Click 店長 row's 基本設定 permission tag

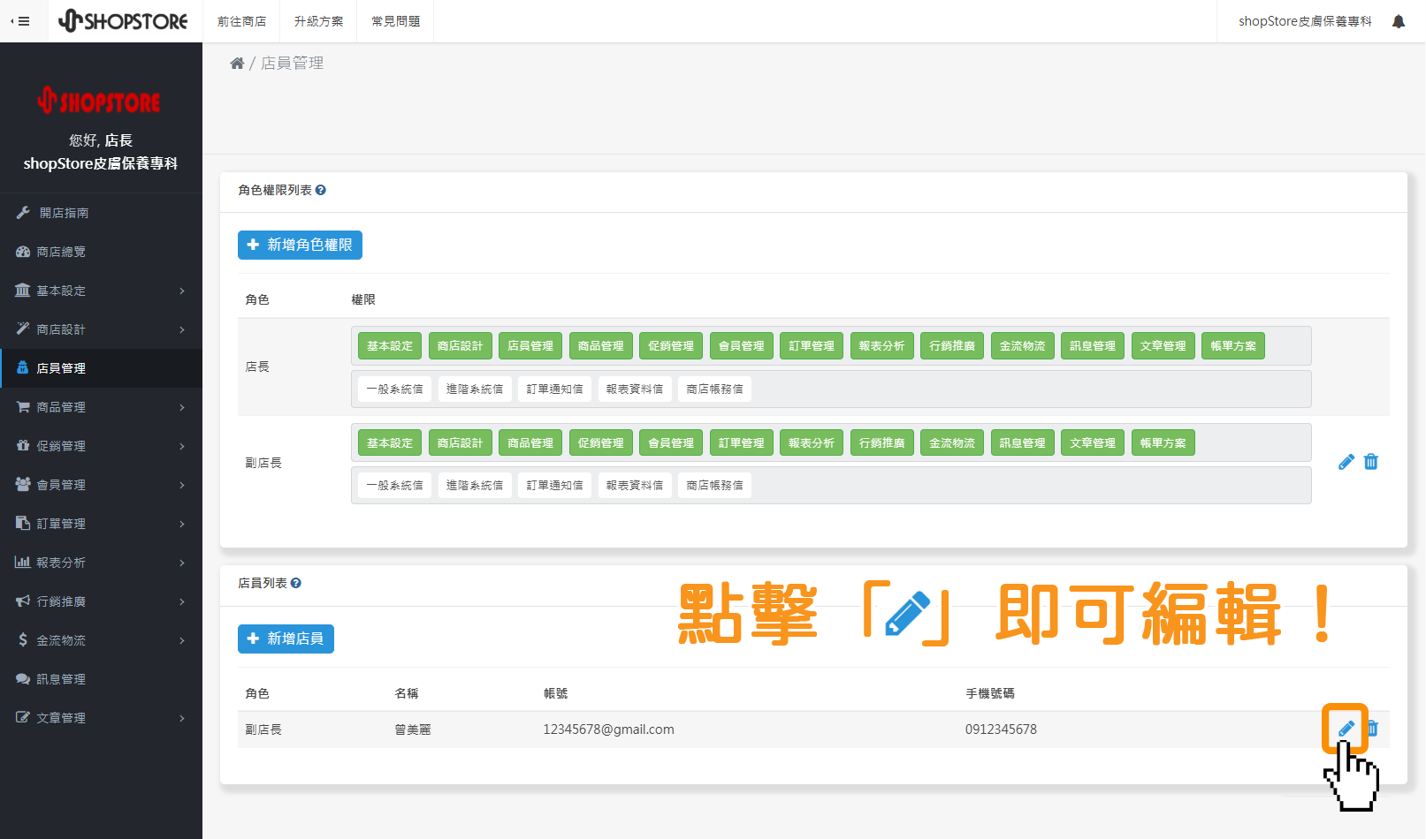[390, 346]
